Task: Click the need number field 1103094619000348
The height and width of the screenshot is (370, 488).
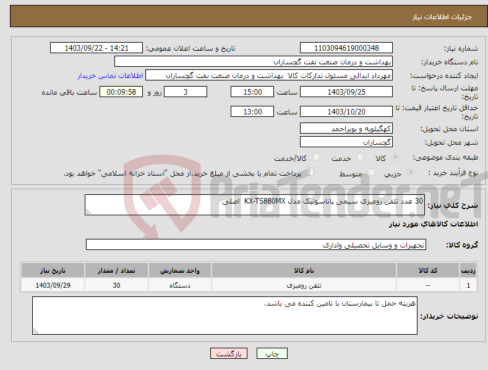Action: [346, 48]
